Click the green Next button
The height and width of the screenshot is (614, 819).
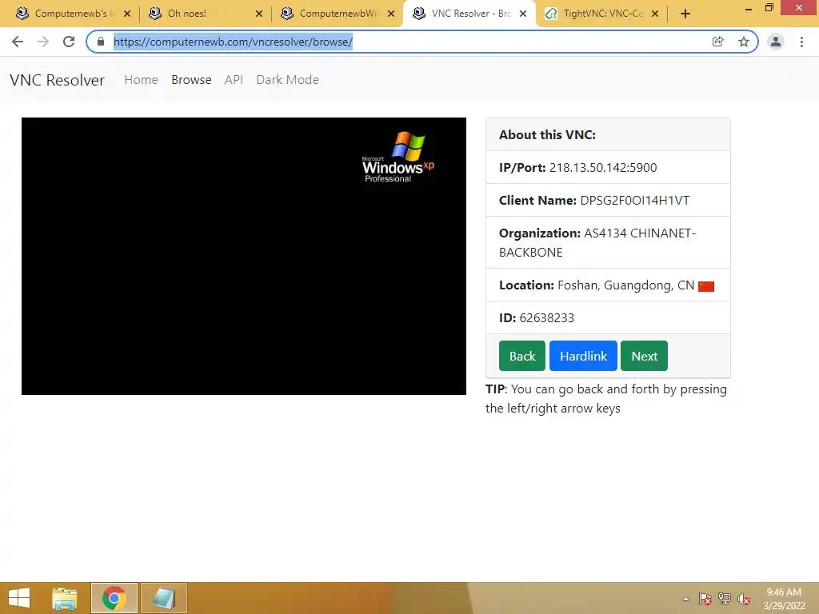coord(644,356)
